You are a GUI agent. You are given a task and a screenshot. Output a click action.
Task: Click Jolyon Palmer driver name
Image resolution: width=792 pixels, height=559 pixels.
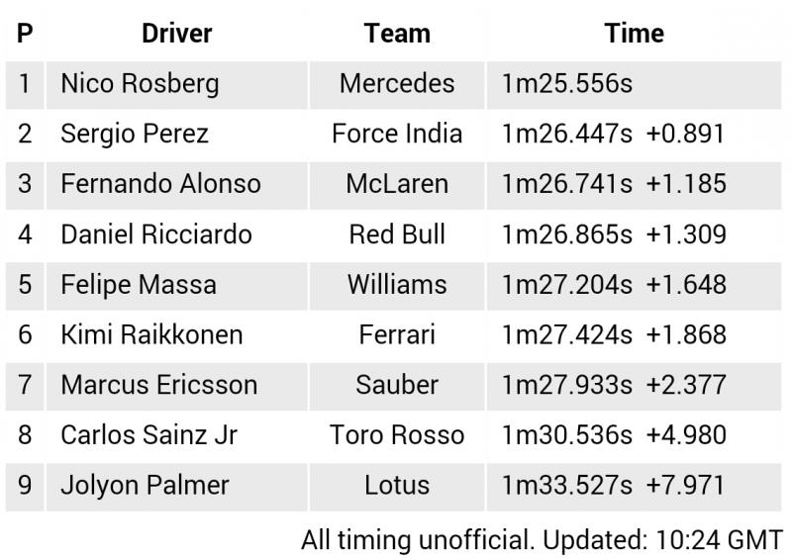click(145, 485)
